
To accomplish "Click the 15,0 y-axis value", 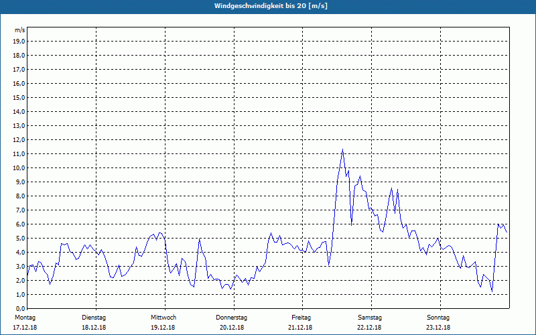I will [19, 97].
